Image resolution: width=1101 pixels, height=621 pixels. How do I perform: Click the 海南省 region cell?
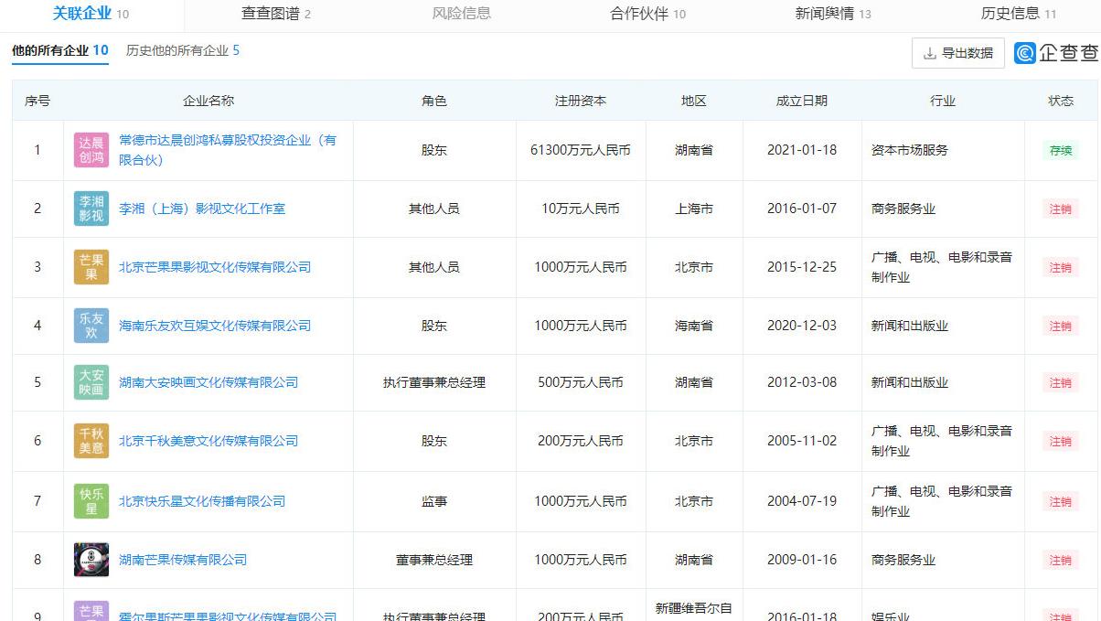tap(694, 326)
